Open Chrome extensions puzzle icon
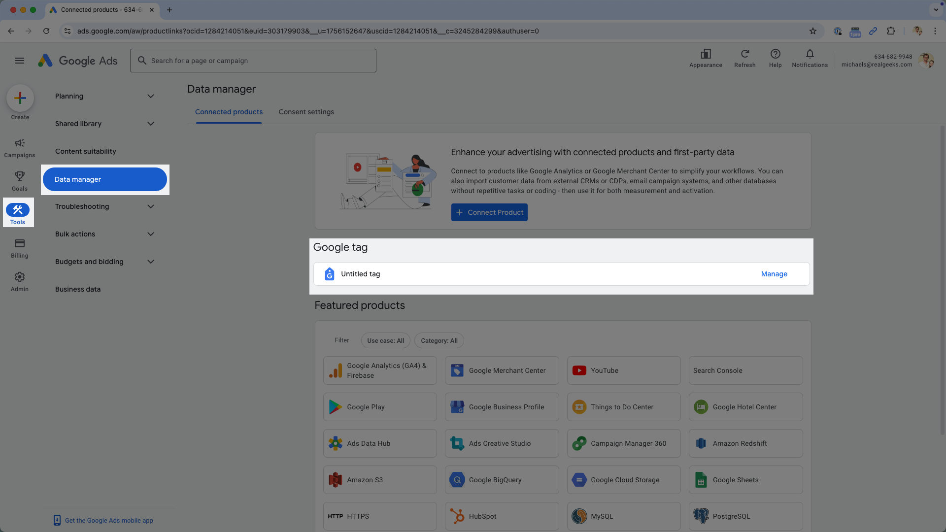 tap(891, 31)
